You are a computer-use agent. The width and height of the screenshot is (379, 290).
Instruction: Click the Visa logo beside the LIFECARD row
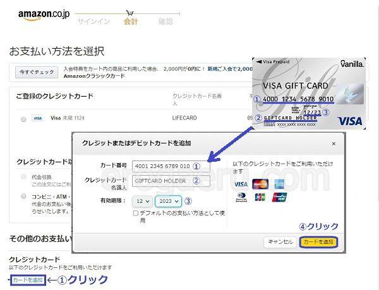tap(37, 118)
